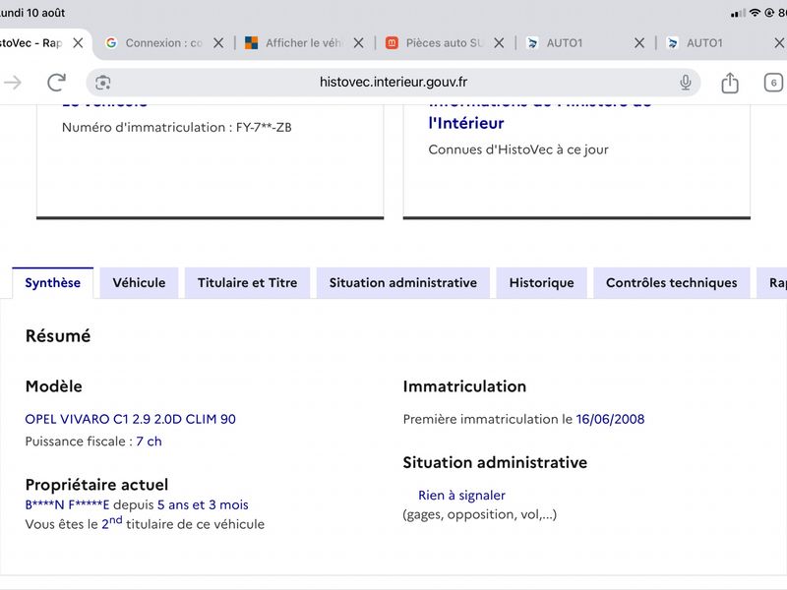This screenshot has width=787, height=590.
Task: Tap the Wi-Fi status icon
Action: (755, 13)
